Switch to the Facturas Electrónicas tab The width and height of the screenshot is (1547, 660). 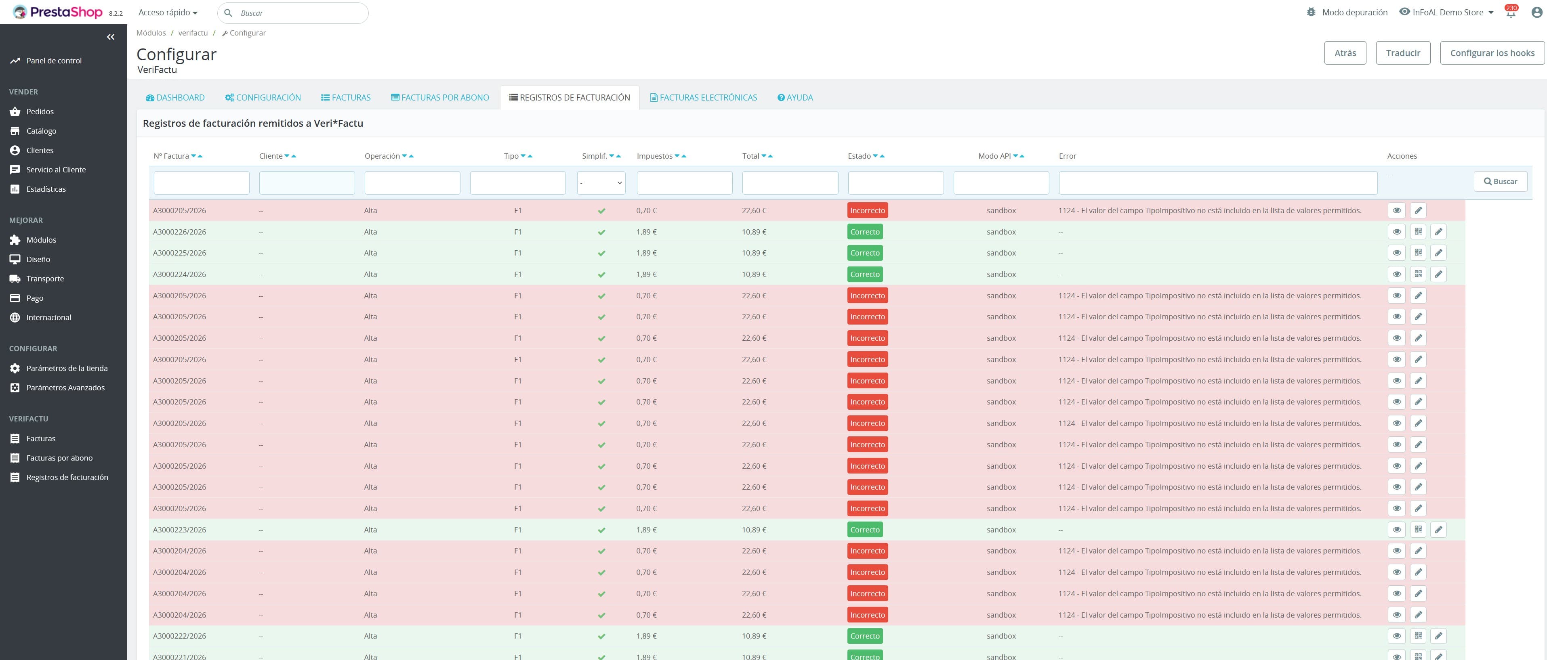[703, 98]
